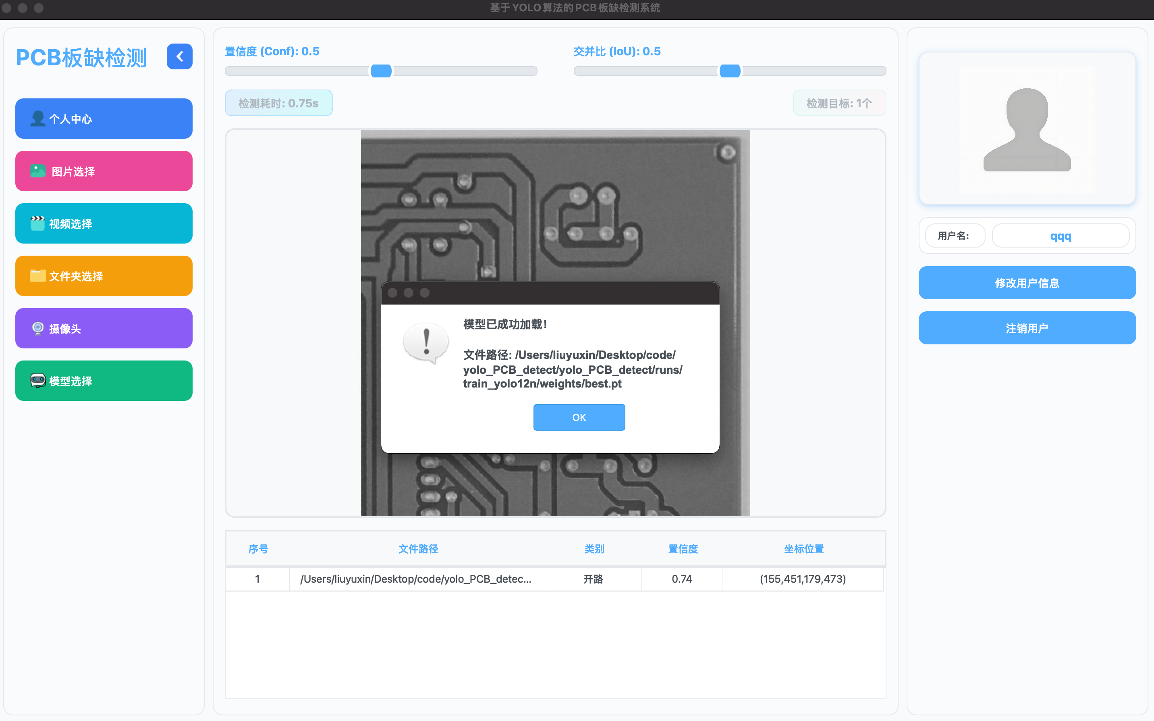This screenshot has height=721, width=1154.
Task: Click the 注销用户 button
Action: pos(1027,328)
